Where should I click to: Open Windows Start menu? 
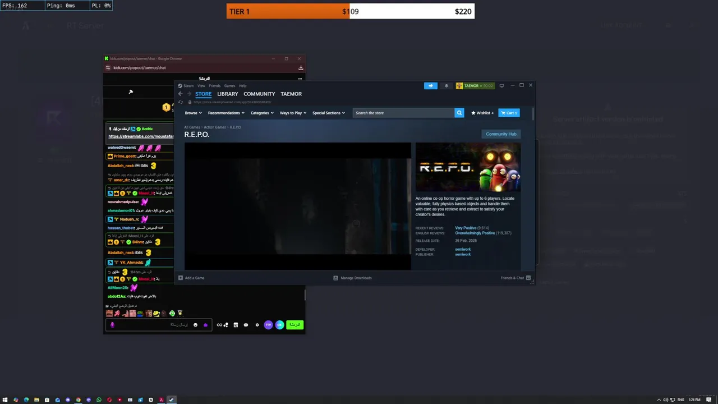[x=5, y=400]
